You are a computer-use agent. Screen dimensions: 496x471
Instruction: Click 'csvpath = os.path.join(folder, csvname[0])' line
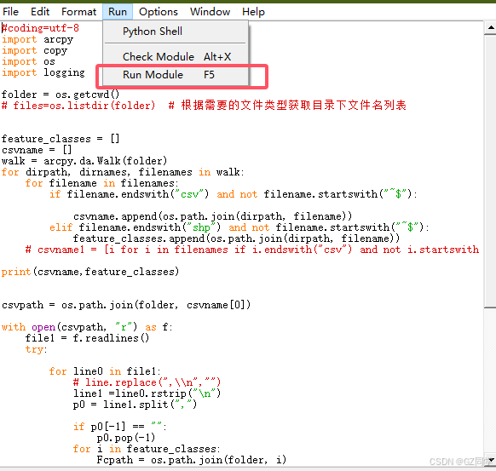(x=126, y=305)
